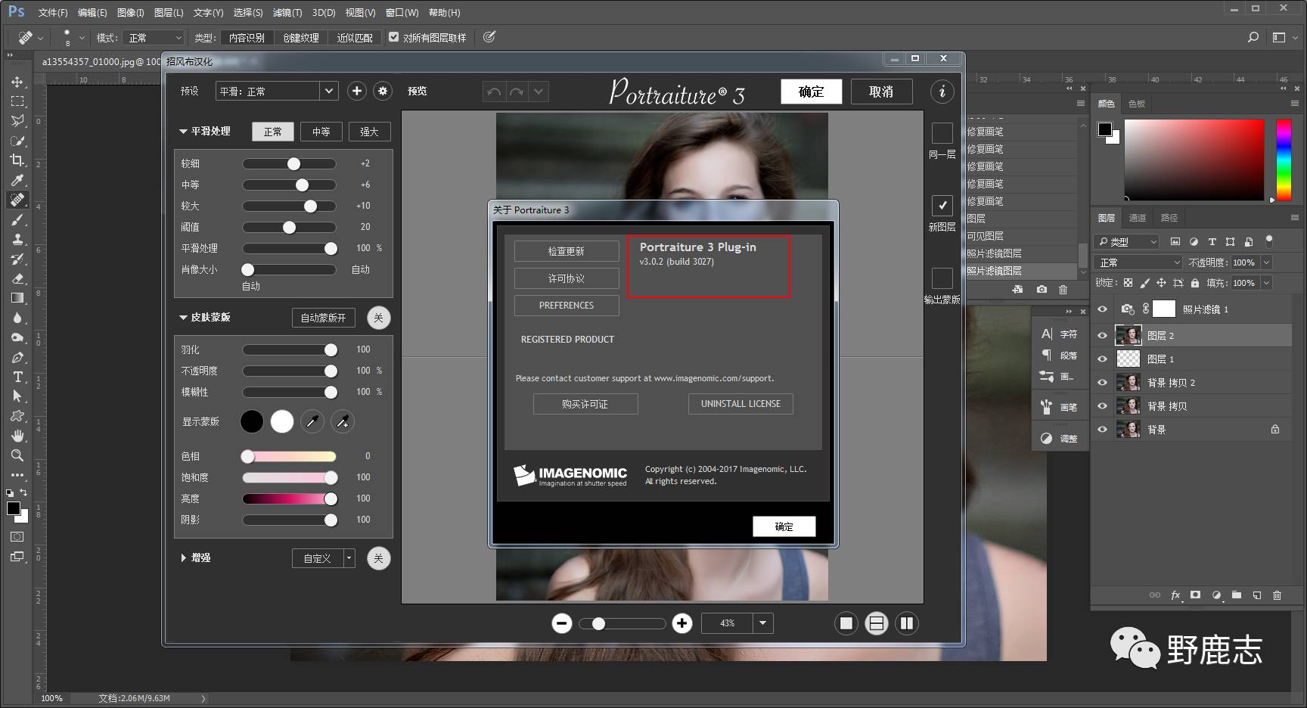Enable the same layer output checkbox
Image resolution: width=1307 pixels, height=708 pixels.
click(x=942, y=133)
